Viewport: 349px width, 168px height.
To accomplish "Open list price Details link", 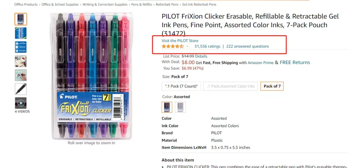I will click(x=201, y=56).
